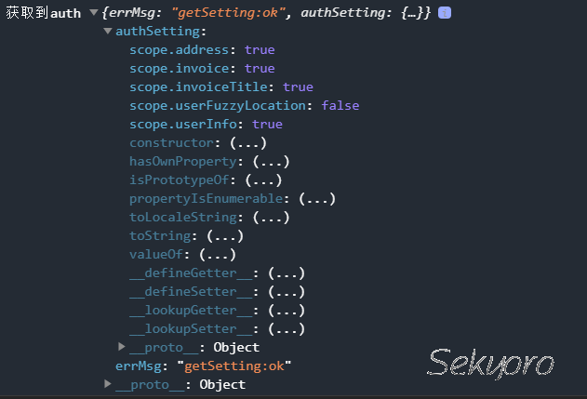Collapse the authSetting node
This screenshot has width=587, height=399.
108,31
